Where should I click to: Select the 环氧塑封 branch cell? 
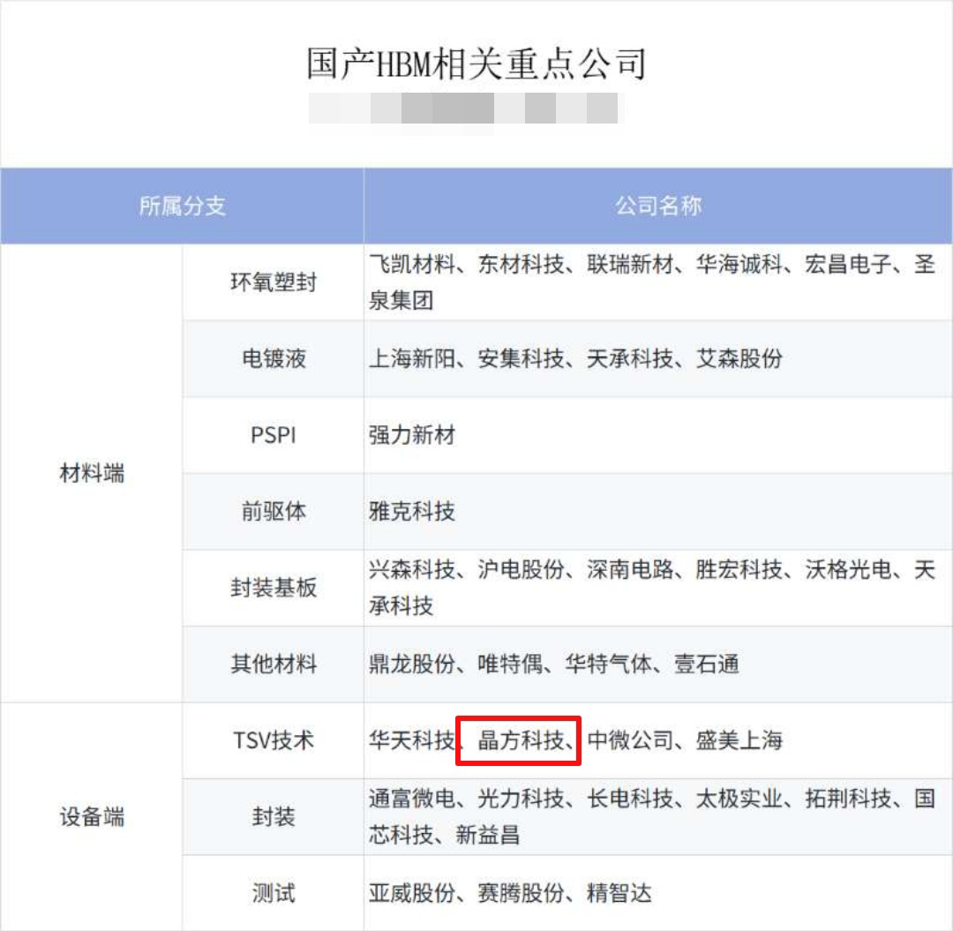point(274,282)
